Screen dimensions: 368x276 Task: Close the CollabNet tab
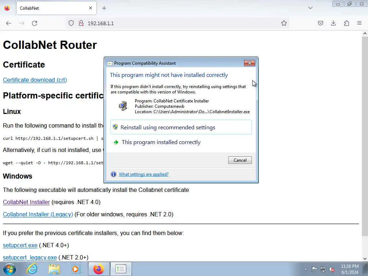coord(91,8)
